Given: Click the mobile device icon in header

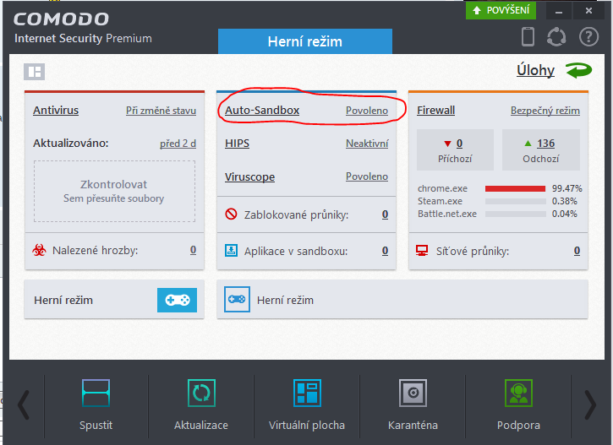Looking at the screenshot, I should coord(528,36).
